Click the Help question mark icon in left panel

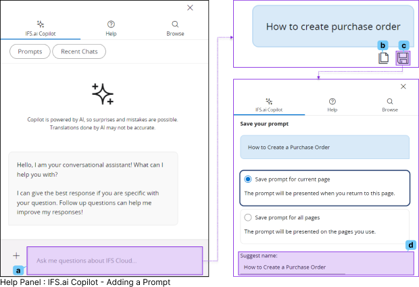pos(111,24)
